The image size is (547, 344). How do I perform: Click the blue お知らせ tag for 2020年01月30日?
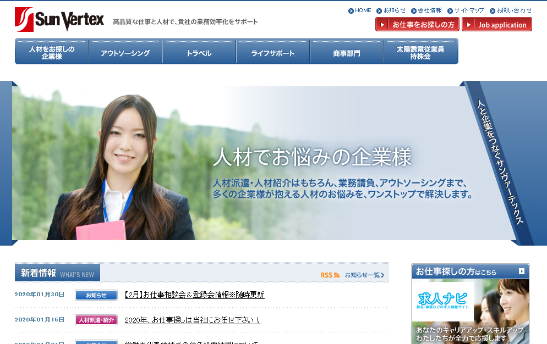96,295
